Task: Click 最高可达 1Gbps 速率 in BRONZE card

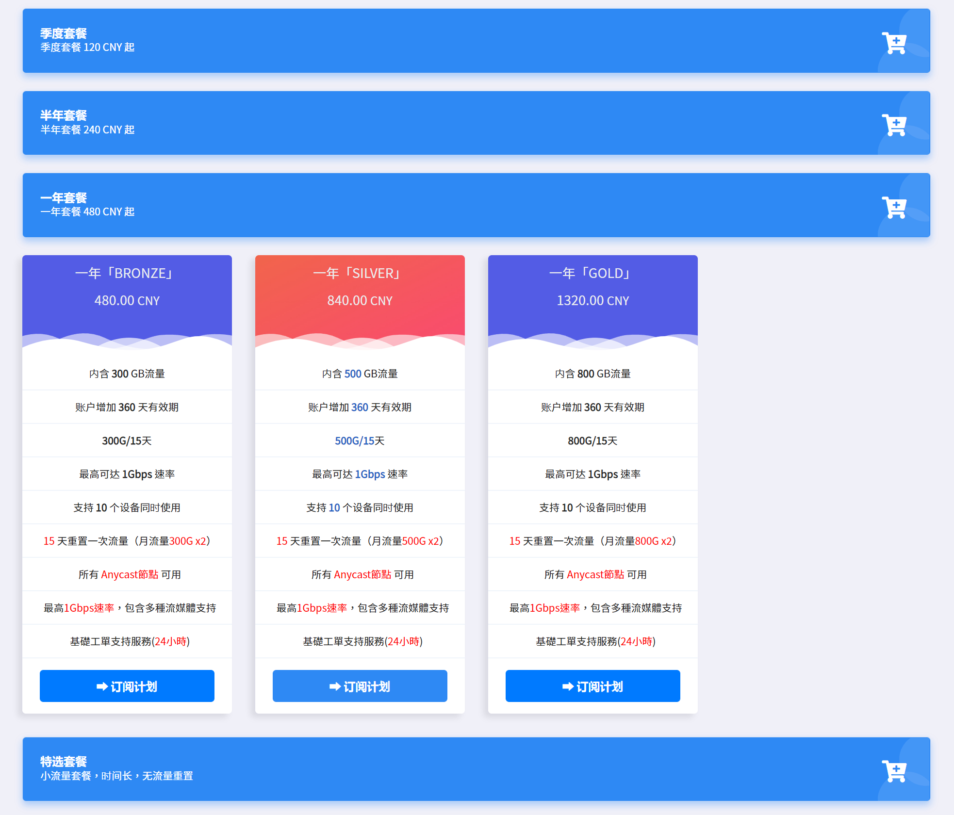Action: [x=127, y=474]
